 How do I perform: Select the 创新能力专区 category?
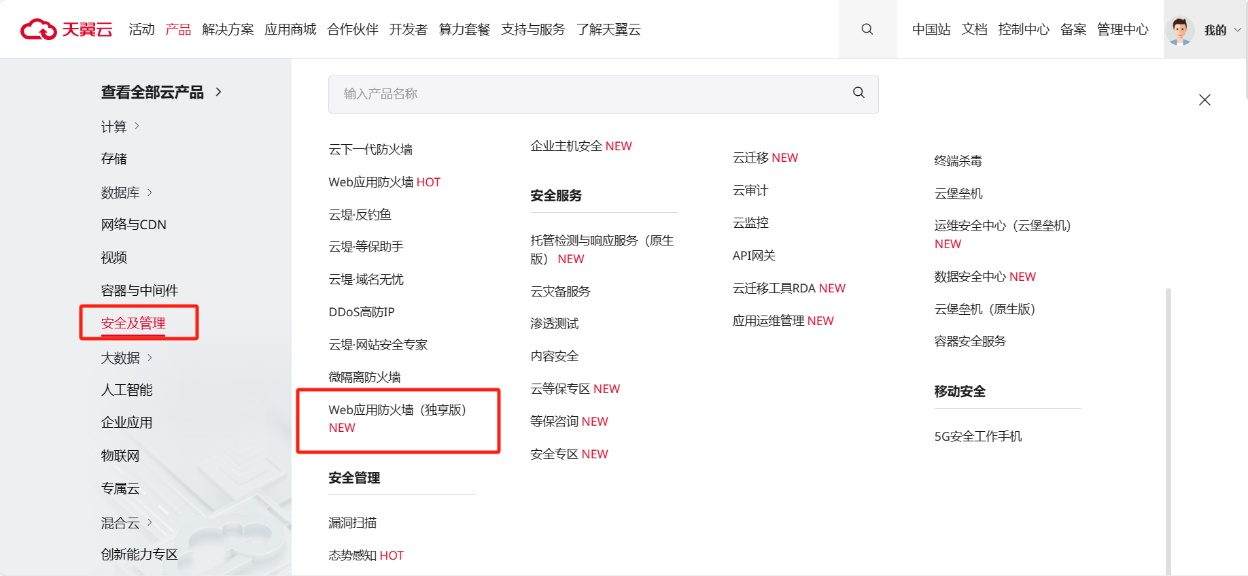click(x=140, y=554)
